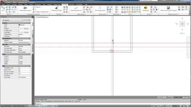This screenshot has height=107, width=191.
Task: Open the Моделирование menu in the menu bar
Action: point(23,2)
